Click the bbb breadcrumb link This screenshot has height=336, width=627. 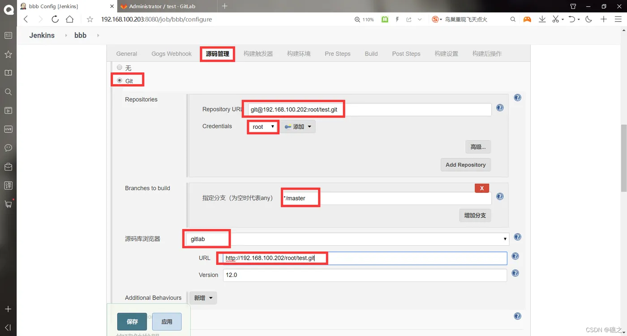pos(81,35)
